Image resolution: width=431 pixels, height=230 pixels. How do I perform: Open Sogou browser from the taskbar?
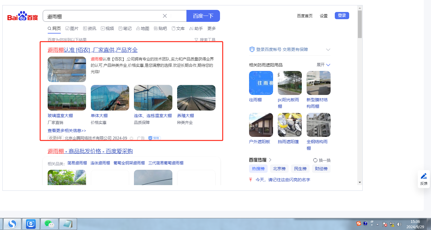tap(12, 224)
